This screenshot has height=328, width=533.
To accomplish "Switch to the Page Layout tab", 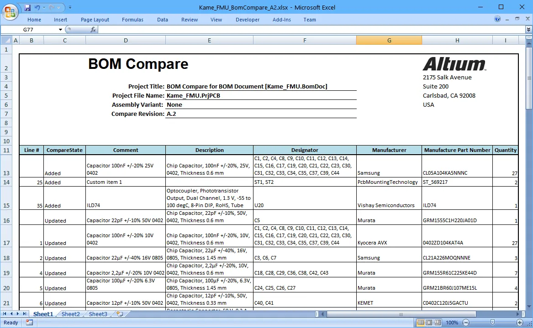I will 95,20.
